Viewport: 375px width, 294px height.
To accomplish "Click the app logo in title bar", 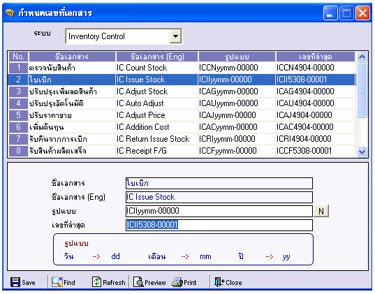I will coord(10,13).
